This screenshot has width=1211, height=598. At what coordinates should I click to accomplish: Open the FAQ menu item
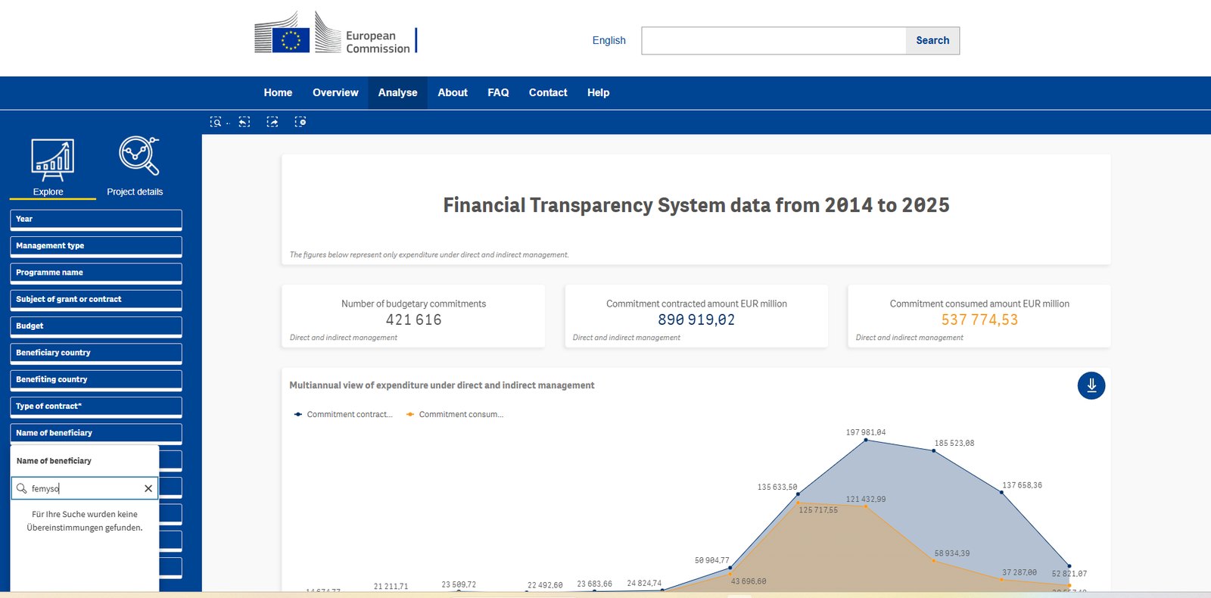click(x=498, y=92)
